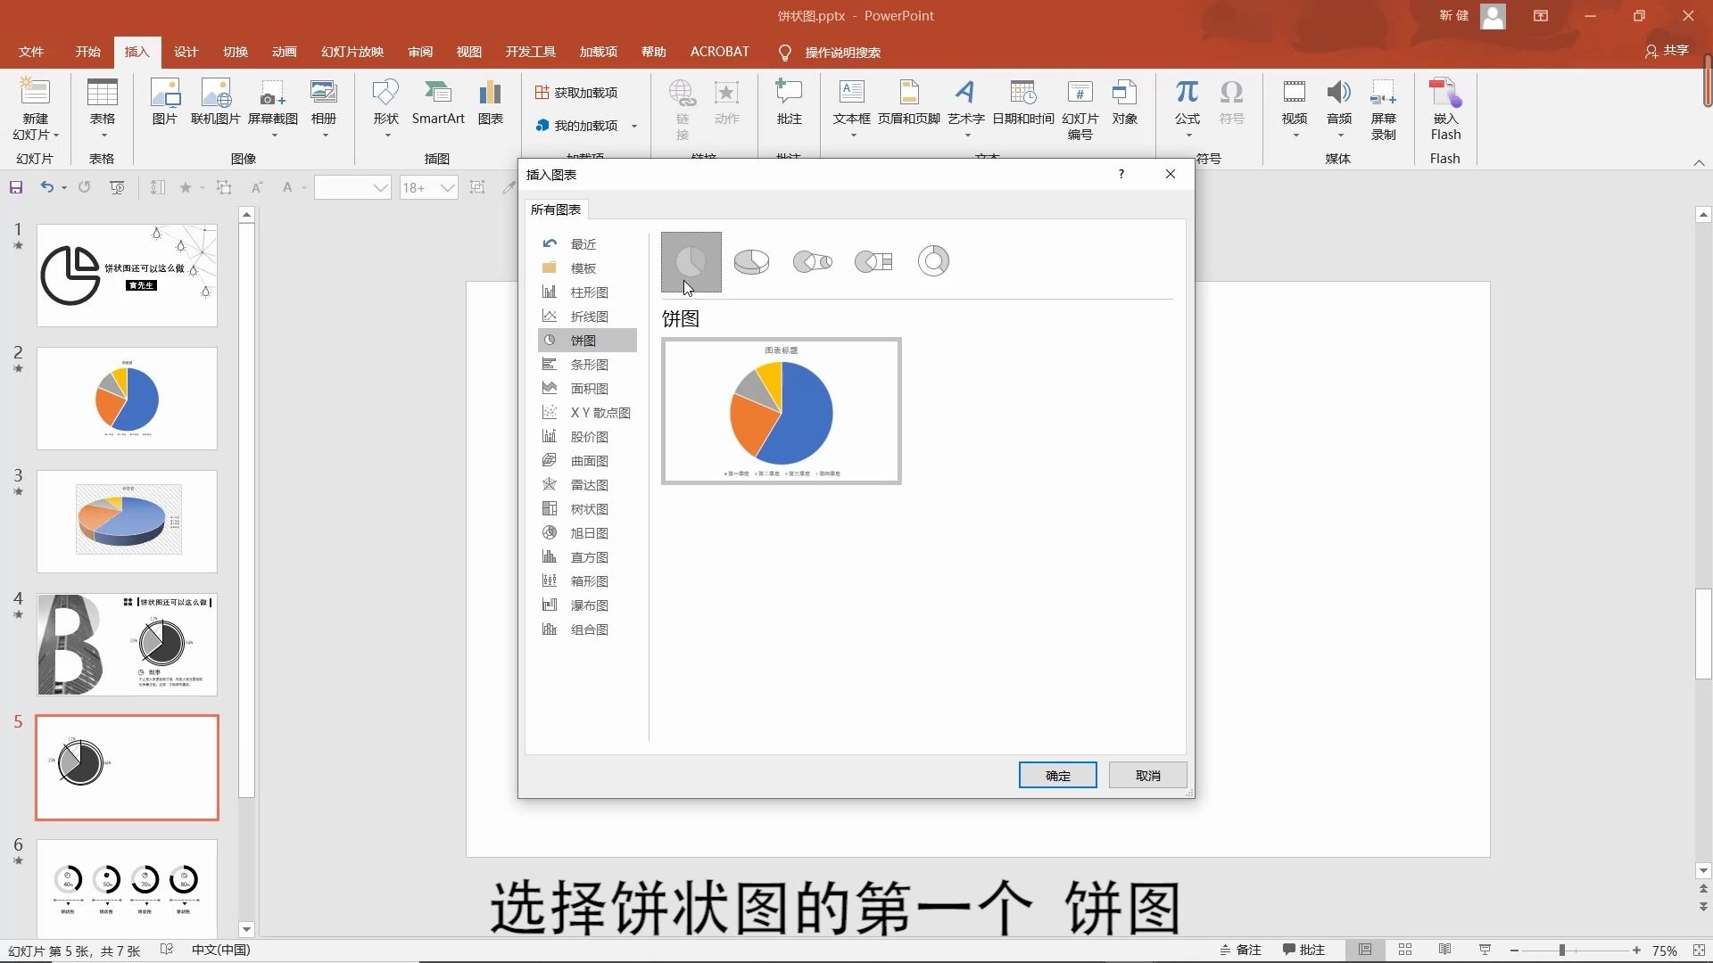The height and width of the screenshot is (963, 1713).
Task: Select the 圆环图 (doughnut) subtype
Action: click(x=933, y=261)
